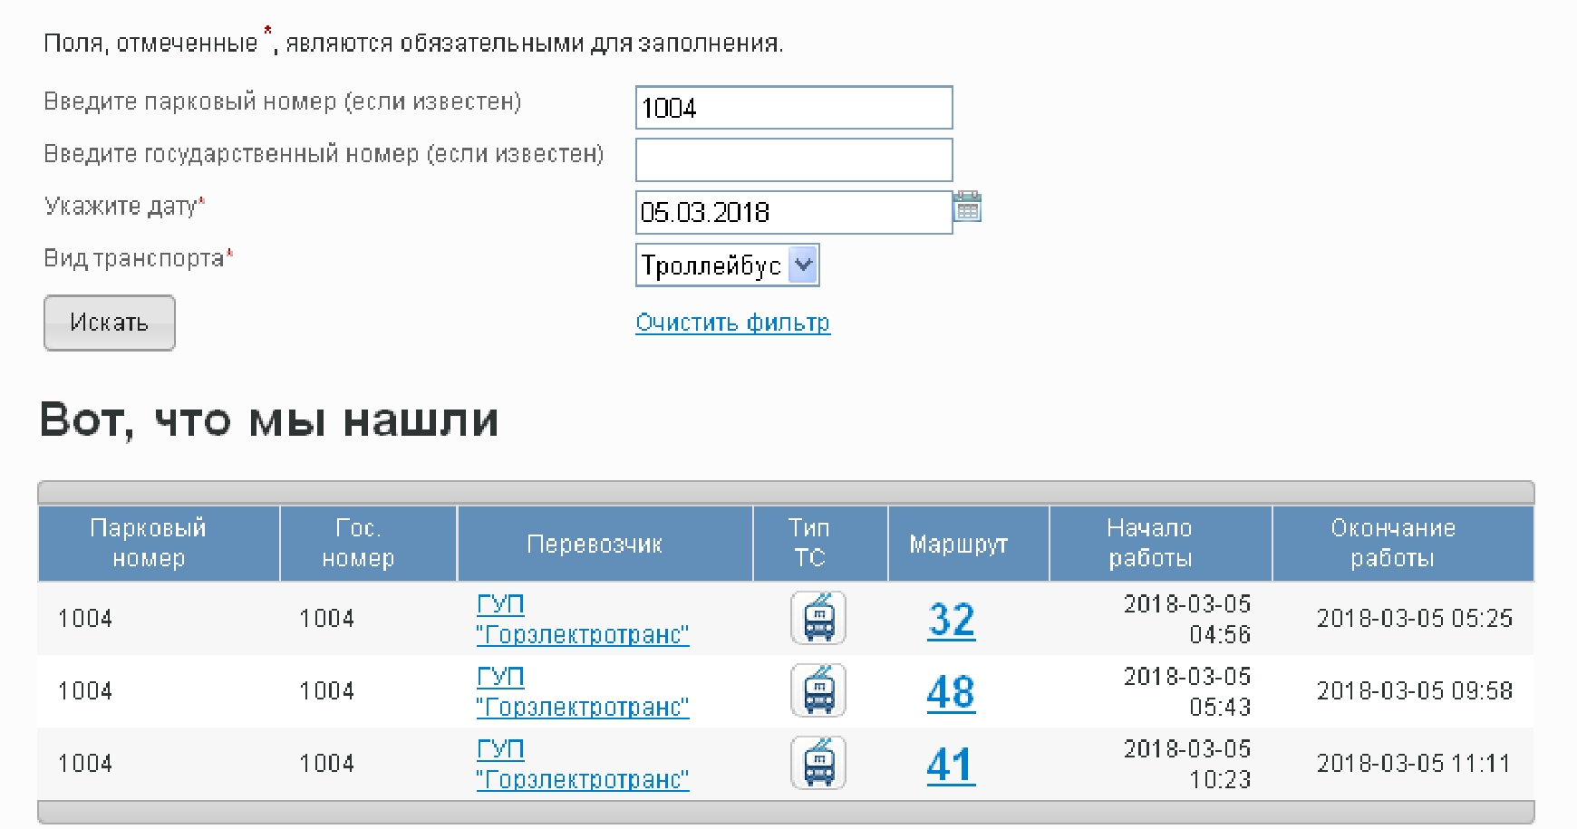
Task: Click trolleybus icon in route 41 row
Action: point(818,763)
